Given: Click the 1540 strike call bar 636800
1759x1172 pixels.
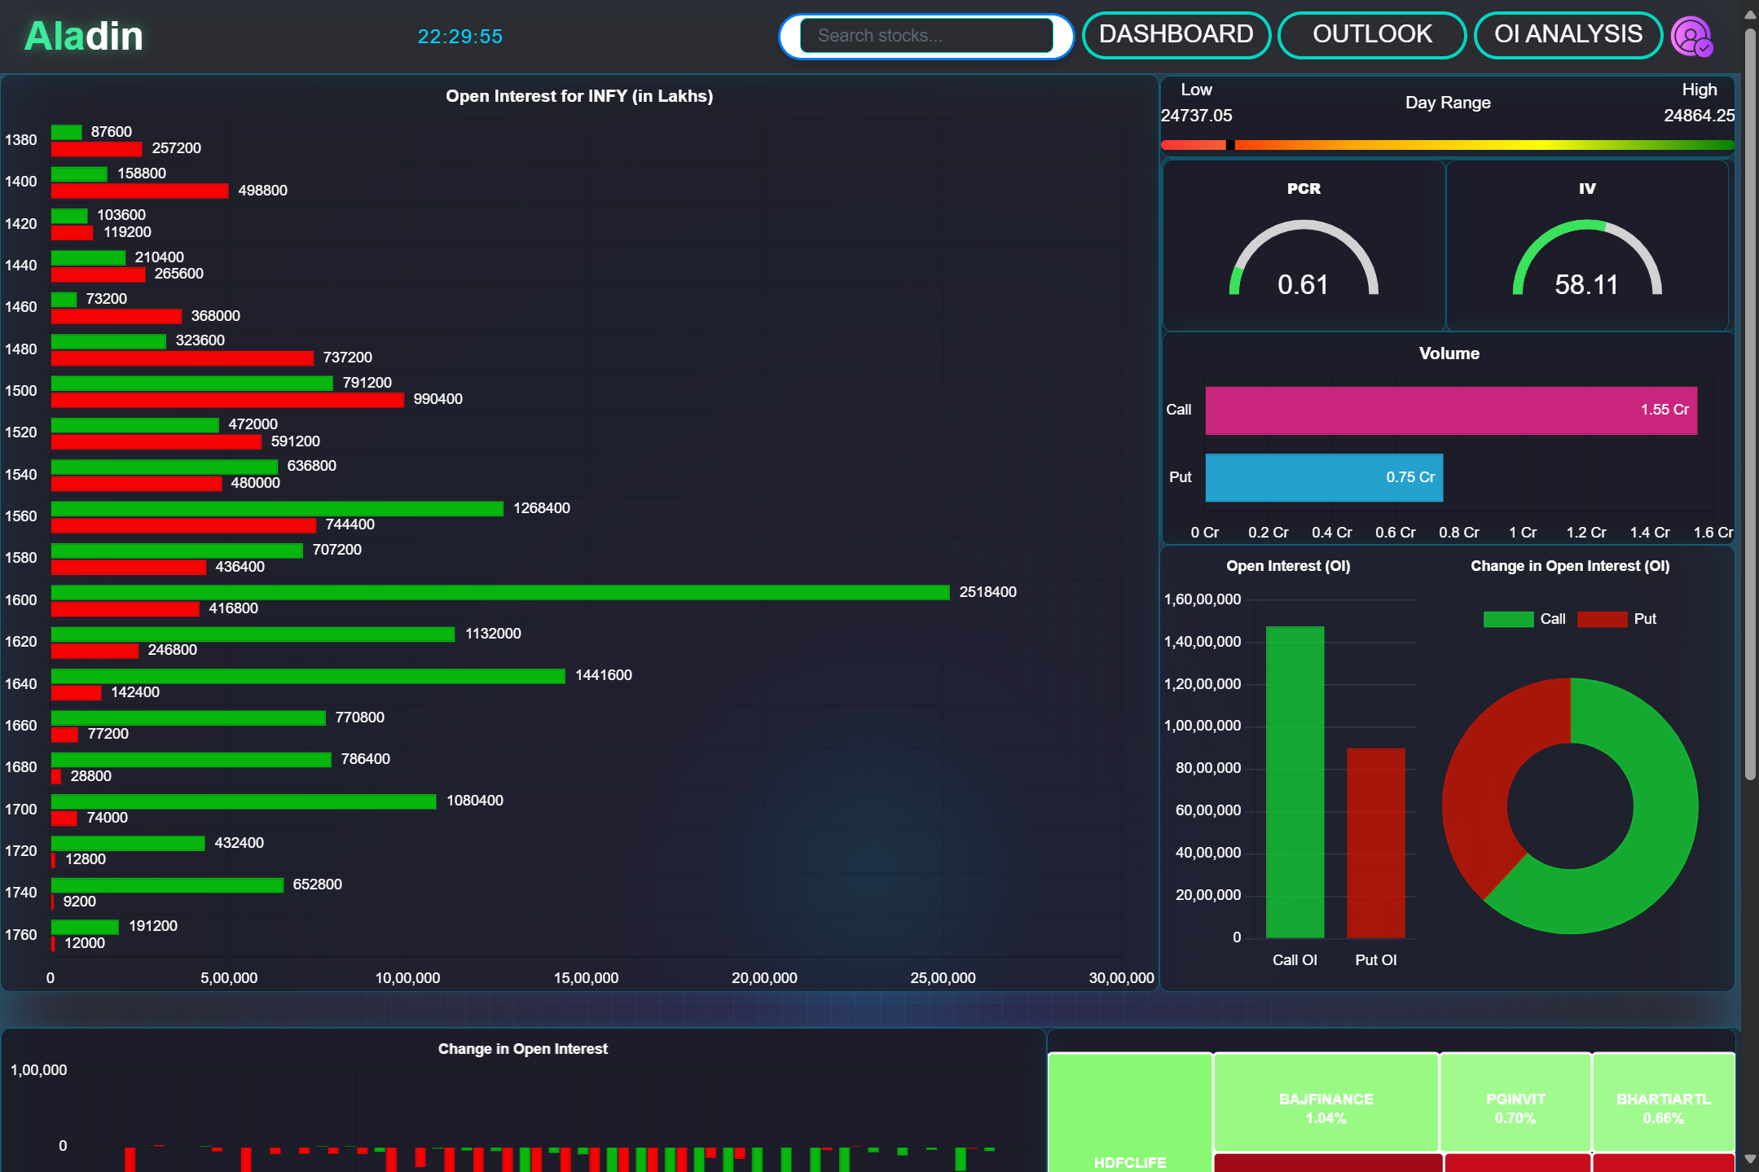Looking at the screenshot, I should 165,467.
